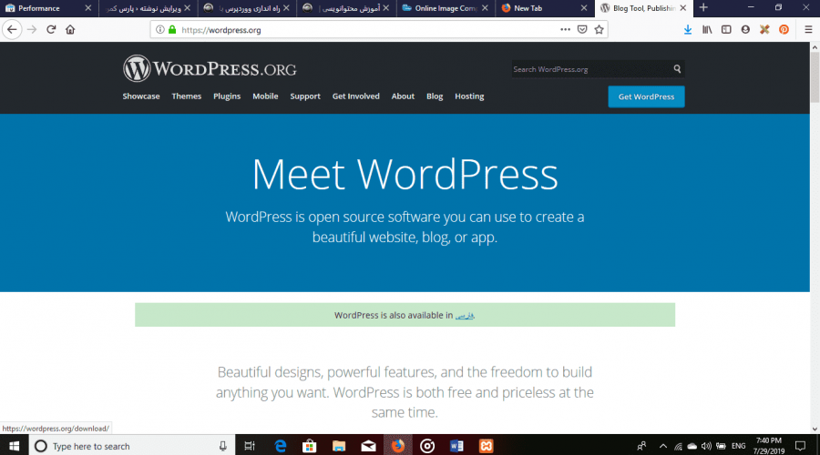Screen dimensions: 820x455
Task: Open the Get Involved menu item
Action: pos(355,96)
